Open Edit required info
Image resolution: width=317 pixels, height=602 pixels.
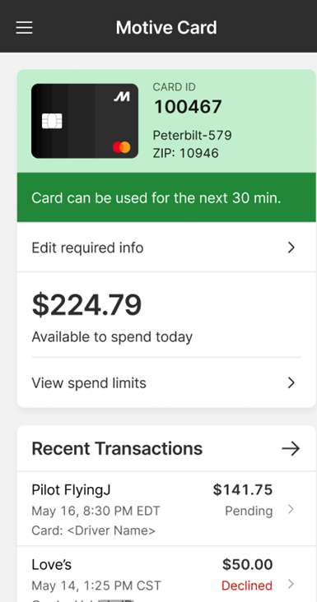[166, 248]
